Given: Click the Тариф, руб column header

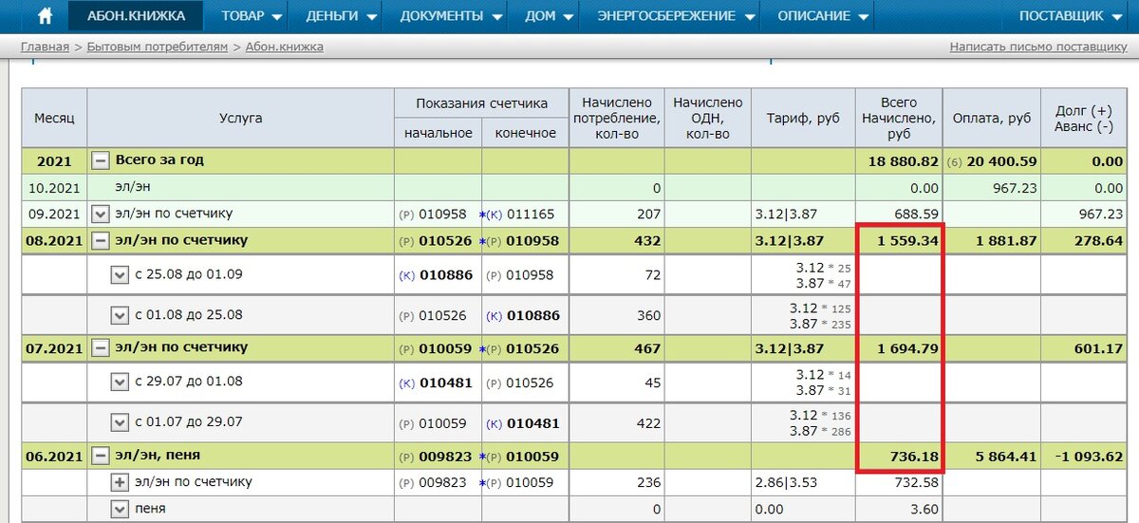Looking at the screenshot, I should coord(803,119).
